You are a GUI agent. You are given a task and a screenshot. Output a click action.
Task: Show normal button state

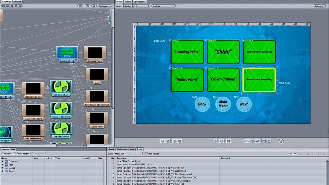247,141
